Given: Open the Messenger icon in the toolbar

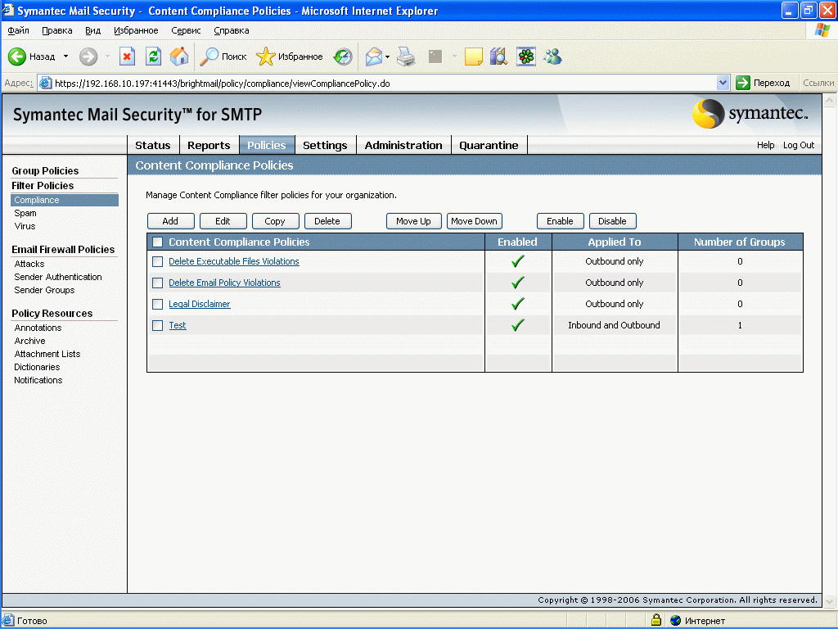Looking at the screenshot, I should (x=552, y=57).
